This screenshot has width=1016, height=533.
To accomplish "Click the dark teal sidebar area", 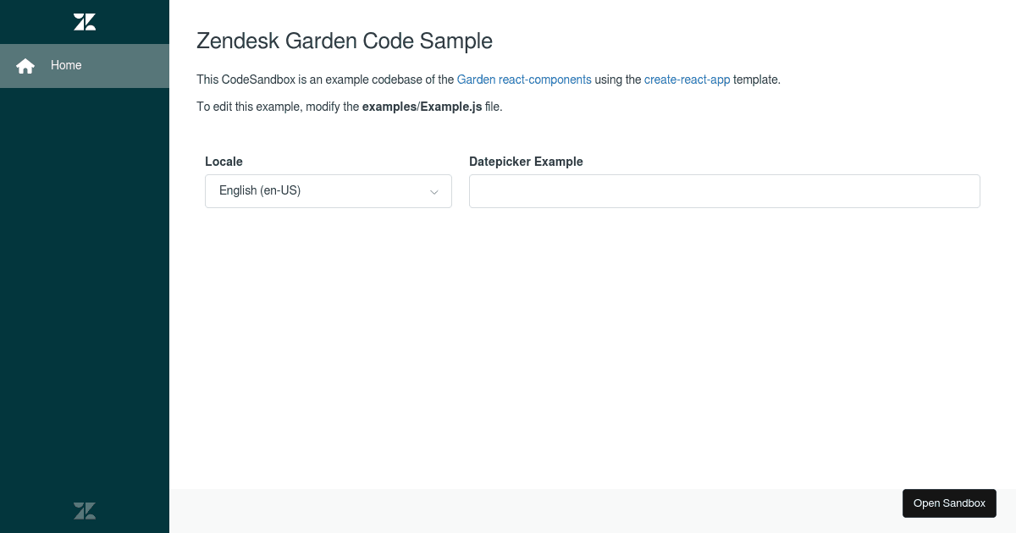I will pyautogui.click(x=85, y=296).
